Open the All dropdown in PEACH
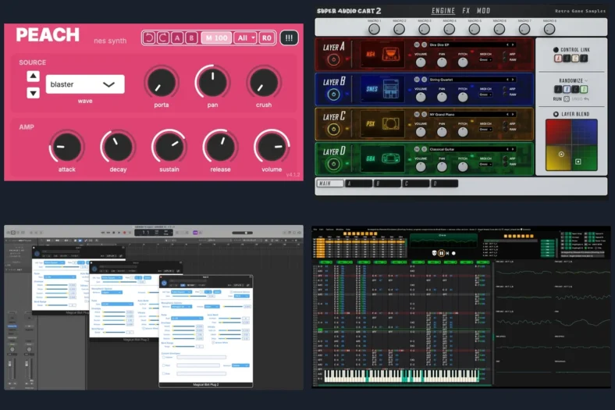The width and height of the screenshot is (615, 410). coord(245,37)
